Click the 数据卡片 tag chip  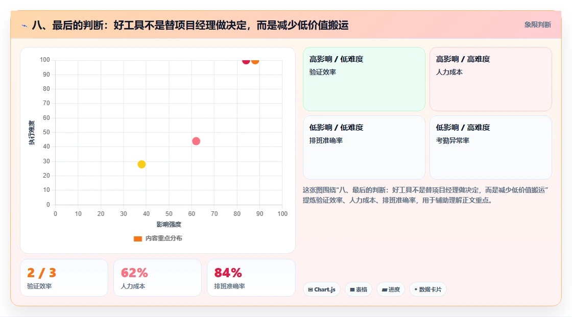click(x=428, y=289)
